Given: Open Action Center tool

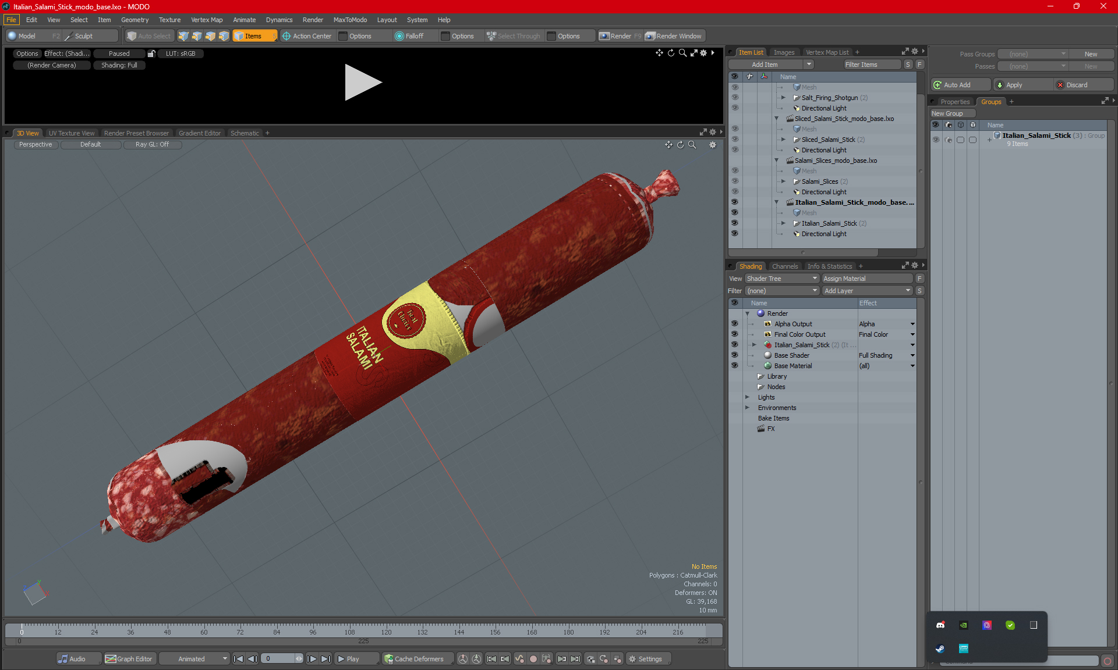Looking at the screenshot, I should click(x=307, y=36).
